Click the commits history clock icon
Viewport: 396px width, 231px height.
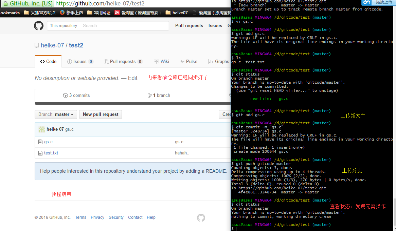66,96
